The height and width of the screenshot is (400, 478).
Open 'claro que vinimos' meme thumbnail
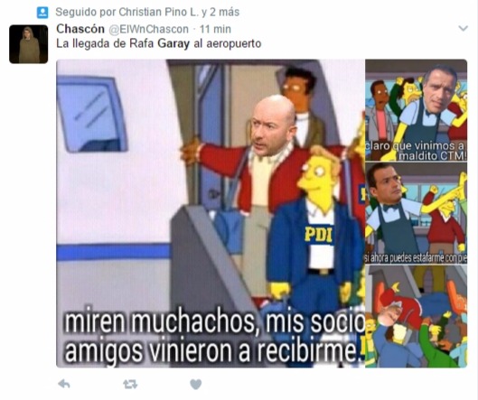tap(417, 110)
